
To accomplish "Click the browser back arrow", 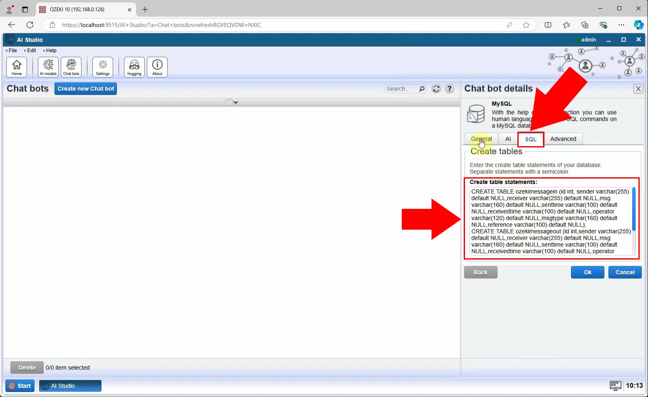I will click(x=12, y=25).
